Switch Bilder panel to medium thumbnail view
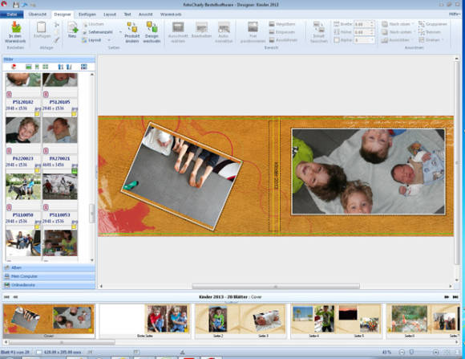465x359 pixels. 37,67
